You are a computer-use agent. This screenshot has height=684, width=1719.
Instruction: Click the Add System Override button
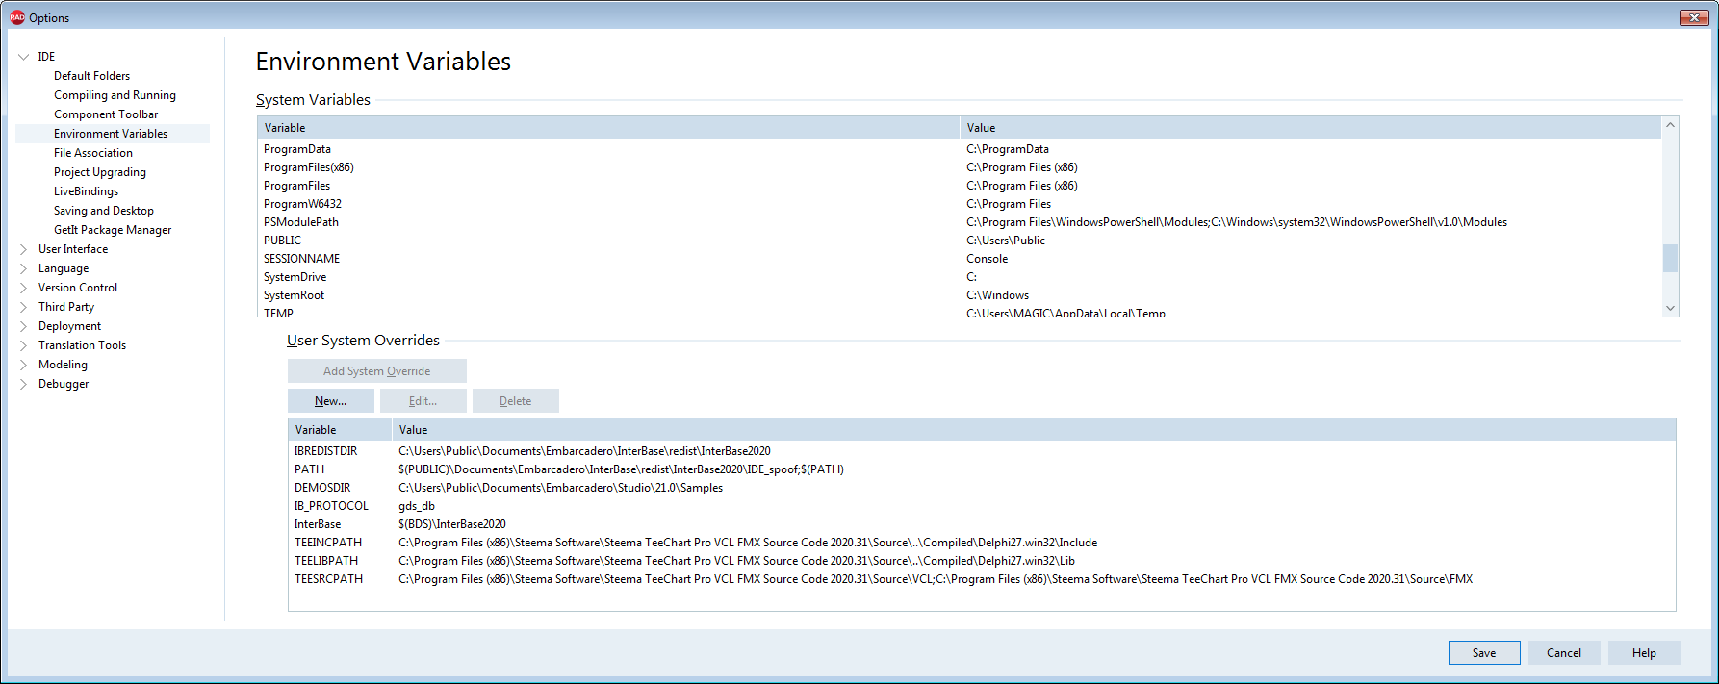tap(377, 371)
